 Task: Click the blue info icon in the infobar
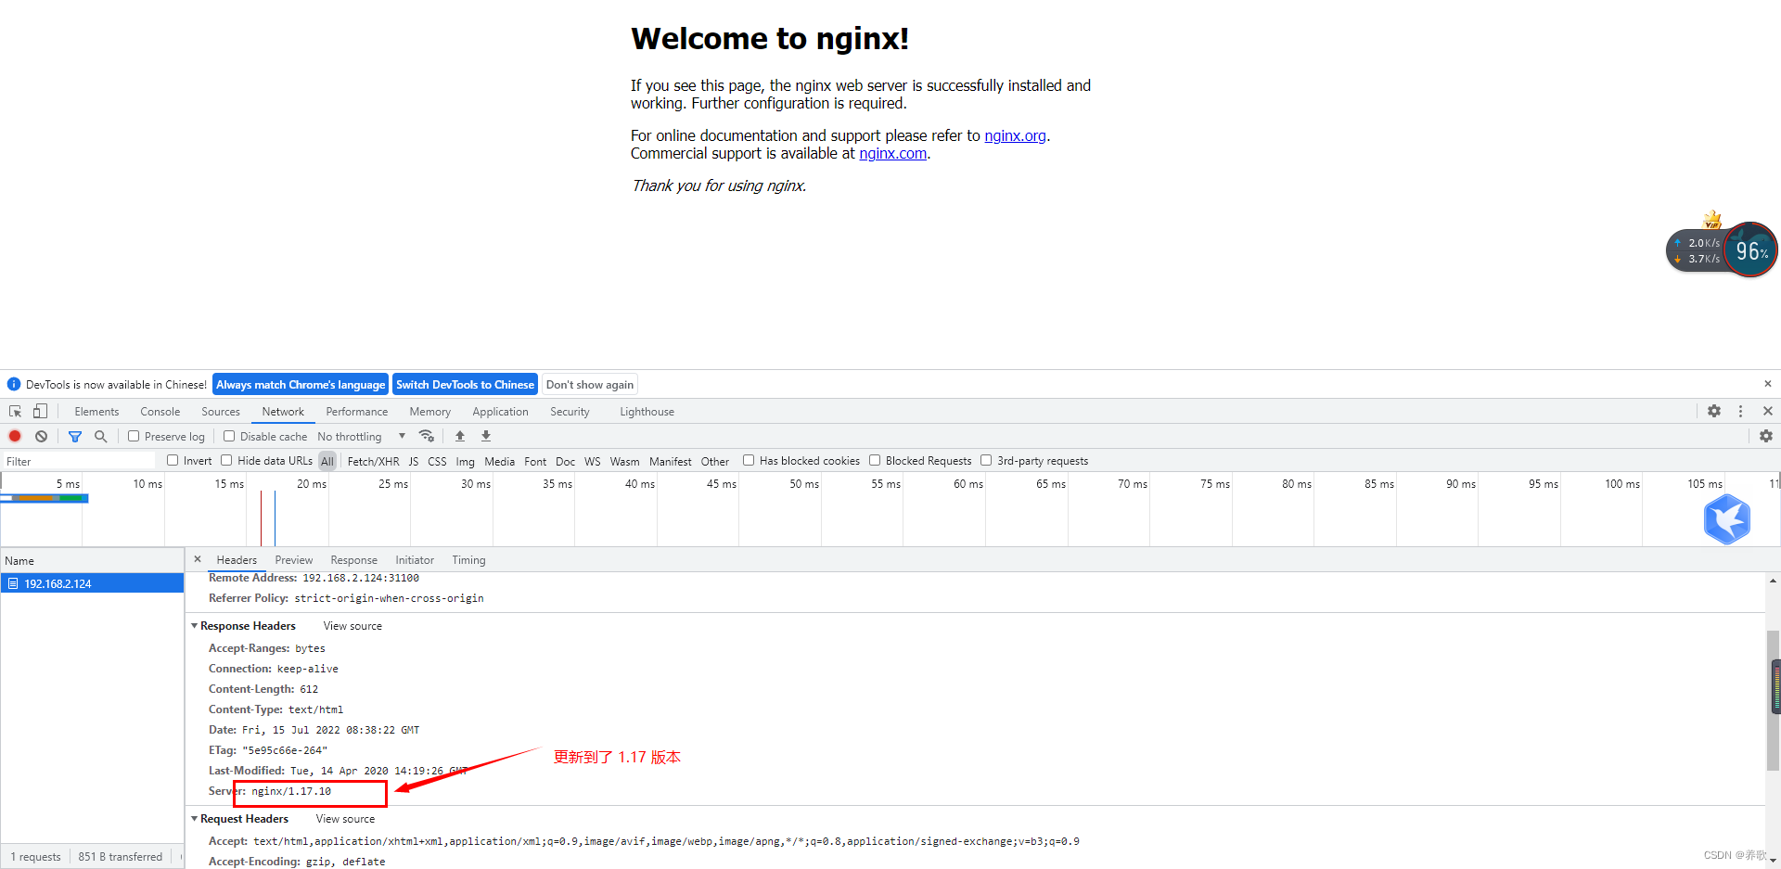[x=14, y=384]
